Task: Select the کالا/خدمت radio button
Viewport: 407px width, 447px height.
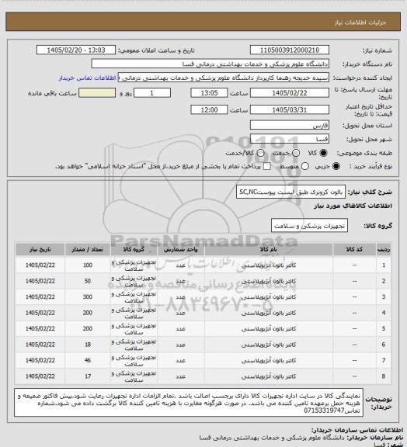Action: (x=260, y=153)
